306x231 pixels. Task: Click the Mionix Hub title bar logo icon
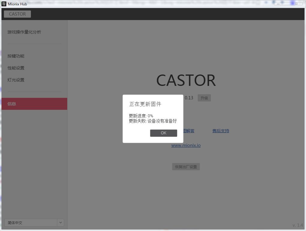click(x=4, y=4)
